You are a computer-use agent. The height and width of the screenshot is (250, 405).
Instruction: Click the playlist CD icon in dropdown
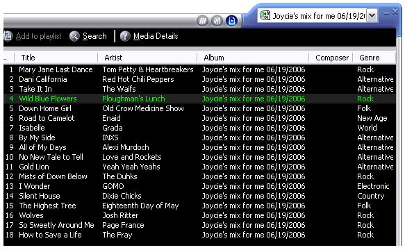[265, 15]
